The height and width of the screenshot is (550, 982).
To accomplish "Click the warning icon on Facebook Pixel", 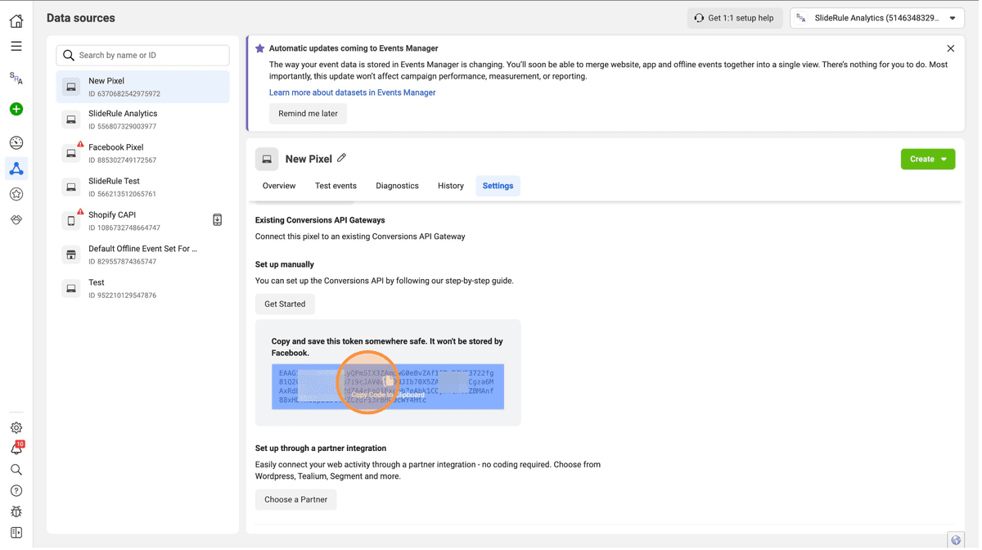I will click(x=80, y=145).
